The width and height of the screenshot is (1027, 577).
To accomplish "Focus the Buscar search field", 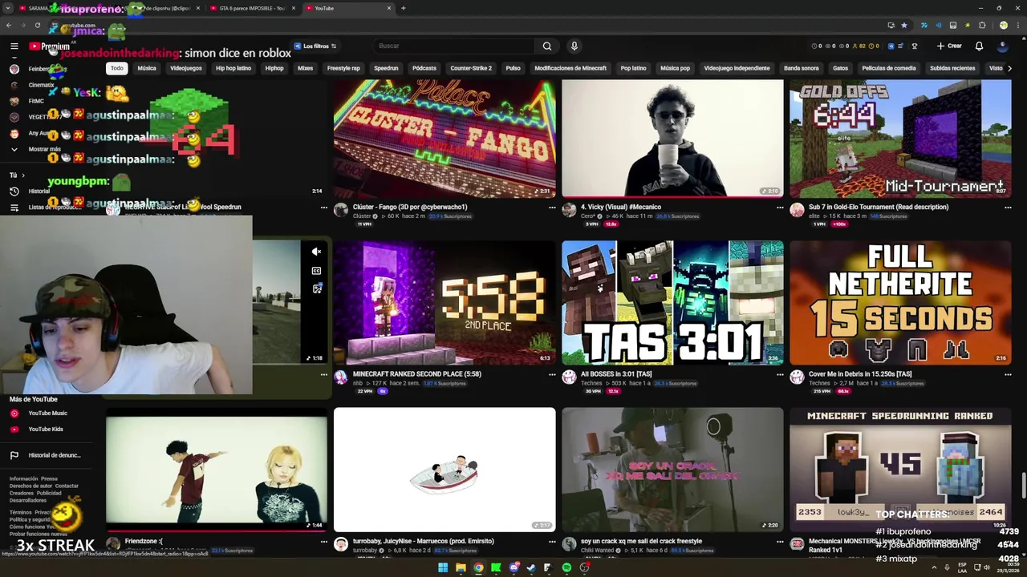I will (455, 46).
